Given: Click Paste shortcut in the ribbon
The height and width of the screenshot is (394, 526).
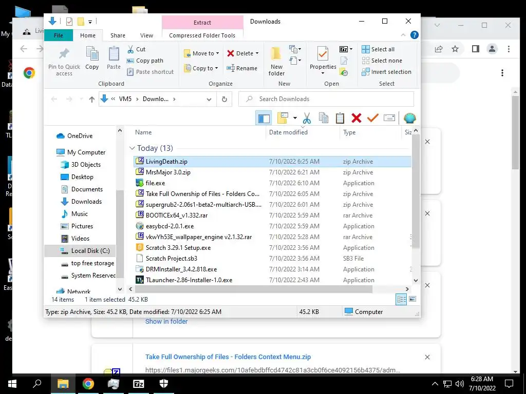Looking at the screenshot, I should [151, 72].
